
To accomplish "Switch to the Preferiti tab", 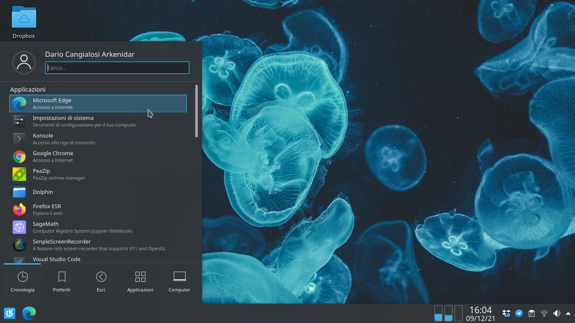I will pyautogui.click(x=61, y=282).
